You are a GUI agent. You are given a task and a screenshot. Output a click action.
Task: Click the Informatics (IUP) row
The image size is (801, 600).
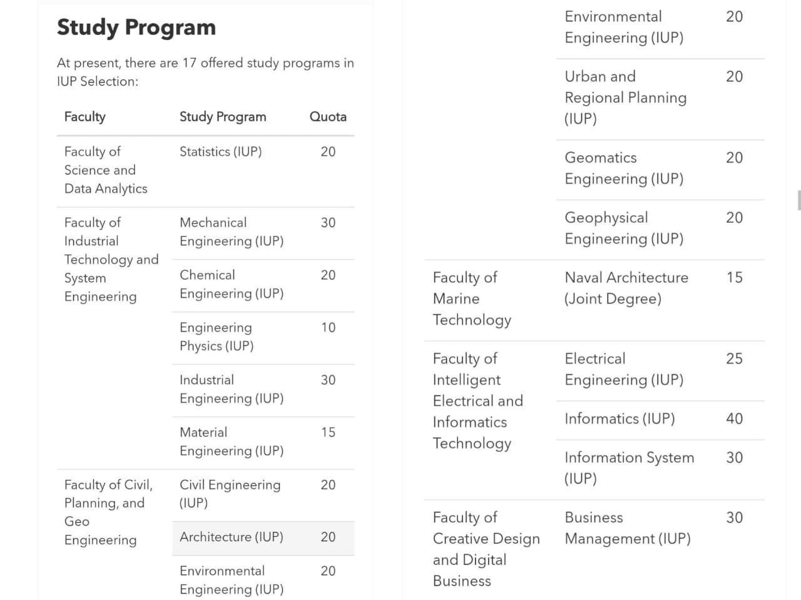[x=619, y=419]
